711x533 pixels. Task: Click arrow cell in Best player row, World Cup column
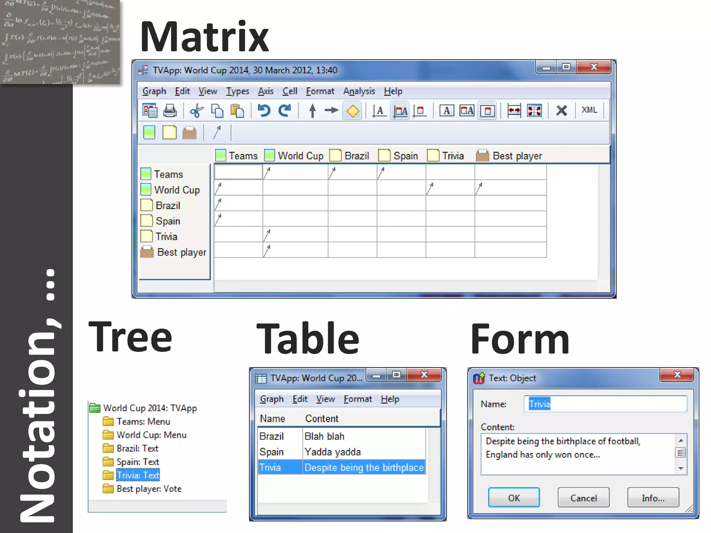coord(295,250)
